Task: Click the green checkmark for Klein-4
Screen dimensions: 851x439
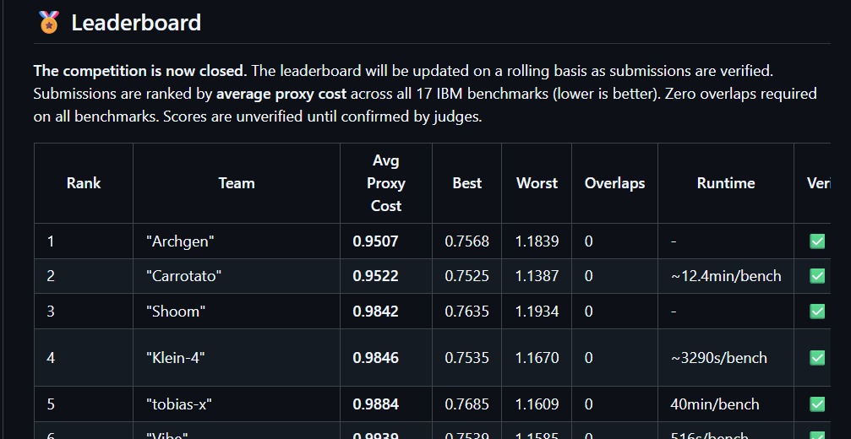Action: (x=817, y=358)
